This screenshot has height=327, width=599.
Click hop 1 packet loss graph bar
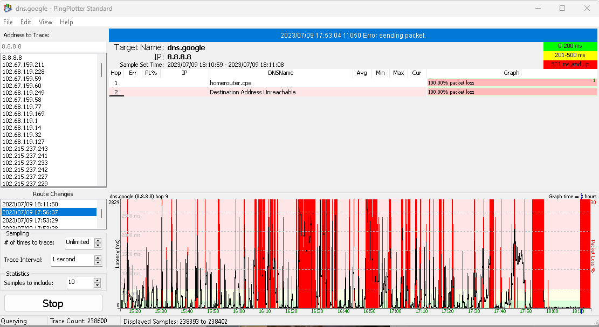pos(512,83)
